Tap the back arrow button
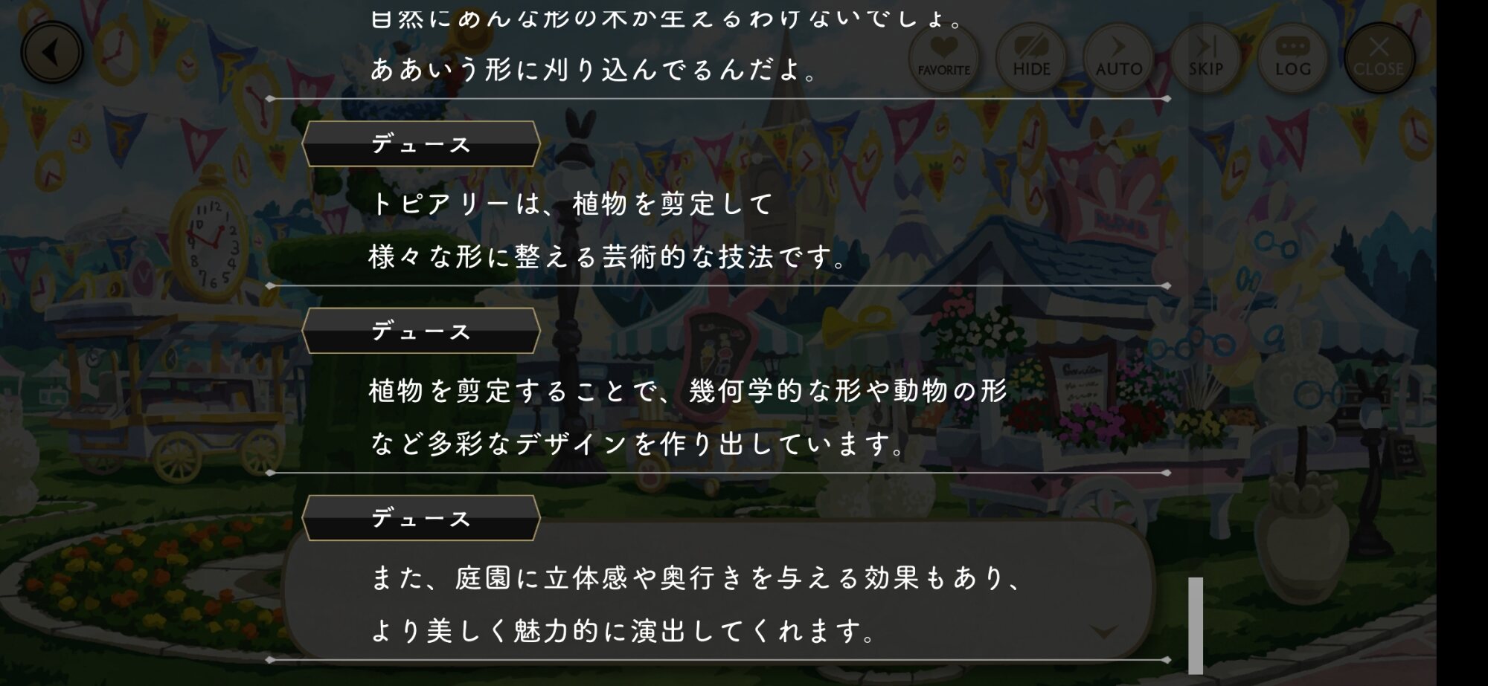 click(52, 53)
